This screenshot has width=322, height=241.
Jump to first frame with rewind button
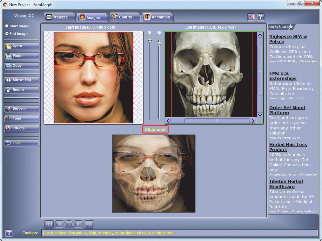point(49,224)
